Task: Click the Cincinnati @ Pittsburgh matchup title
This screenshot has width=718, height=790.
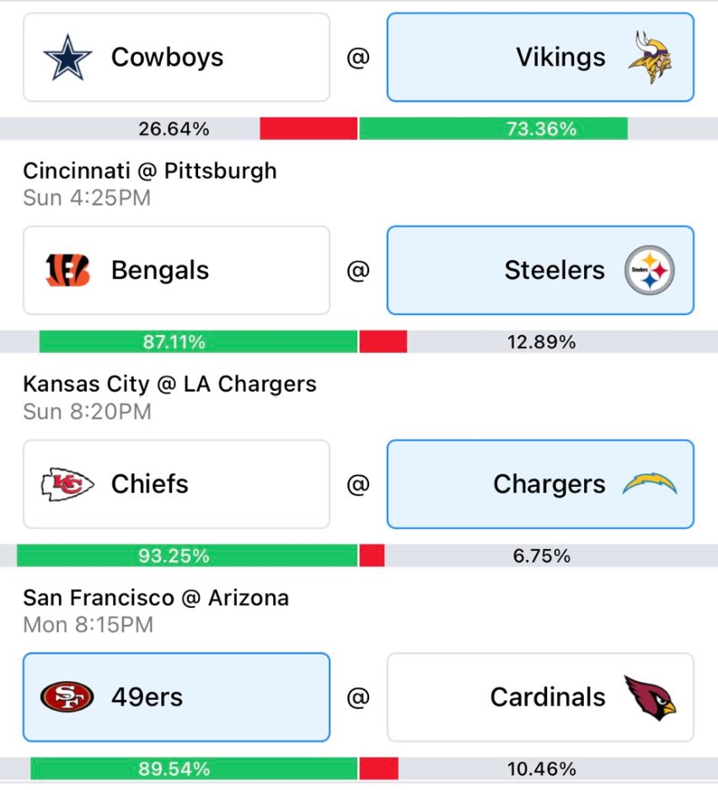Action: point(150,171)
